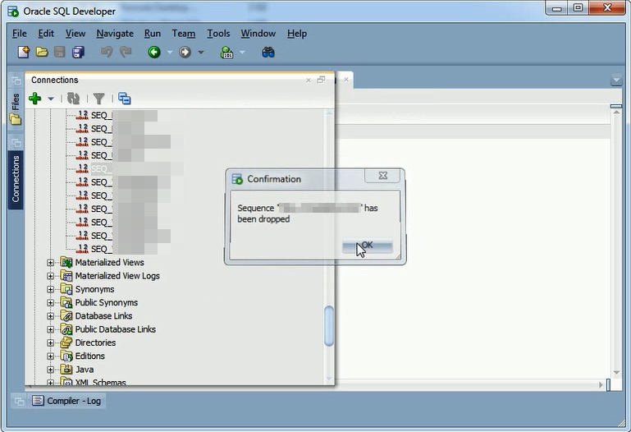Click the Save All toolbar icon
Image resolution: width=631 pixels, height=432 pixels.
pos(78,52)
